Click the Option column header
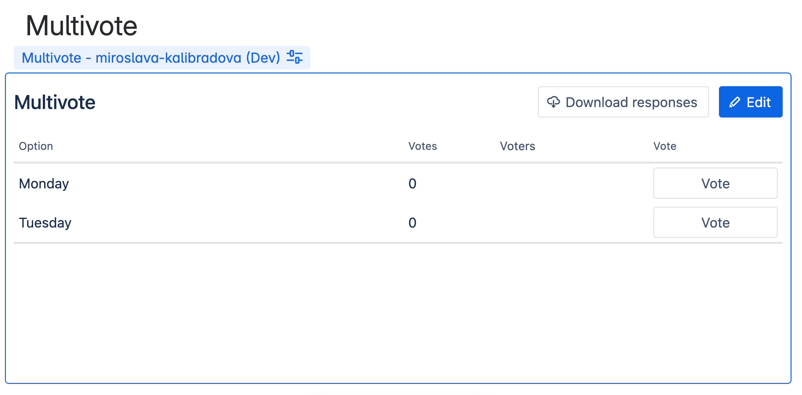Image resolution: width=802 pixels, height=395 pixels. click(36, 146)
